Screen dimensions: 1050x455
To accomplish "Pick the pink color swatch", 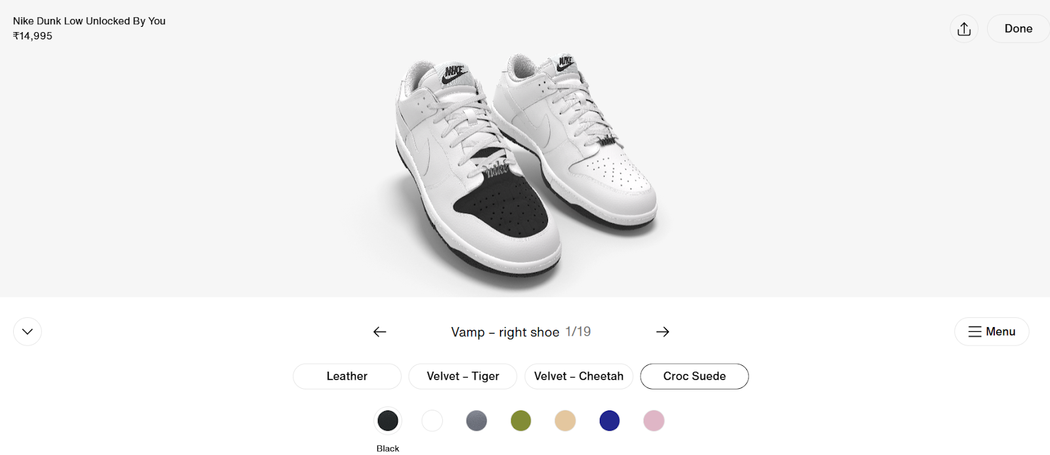I will click(654, 421).
